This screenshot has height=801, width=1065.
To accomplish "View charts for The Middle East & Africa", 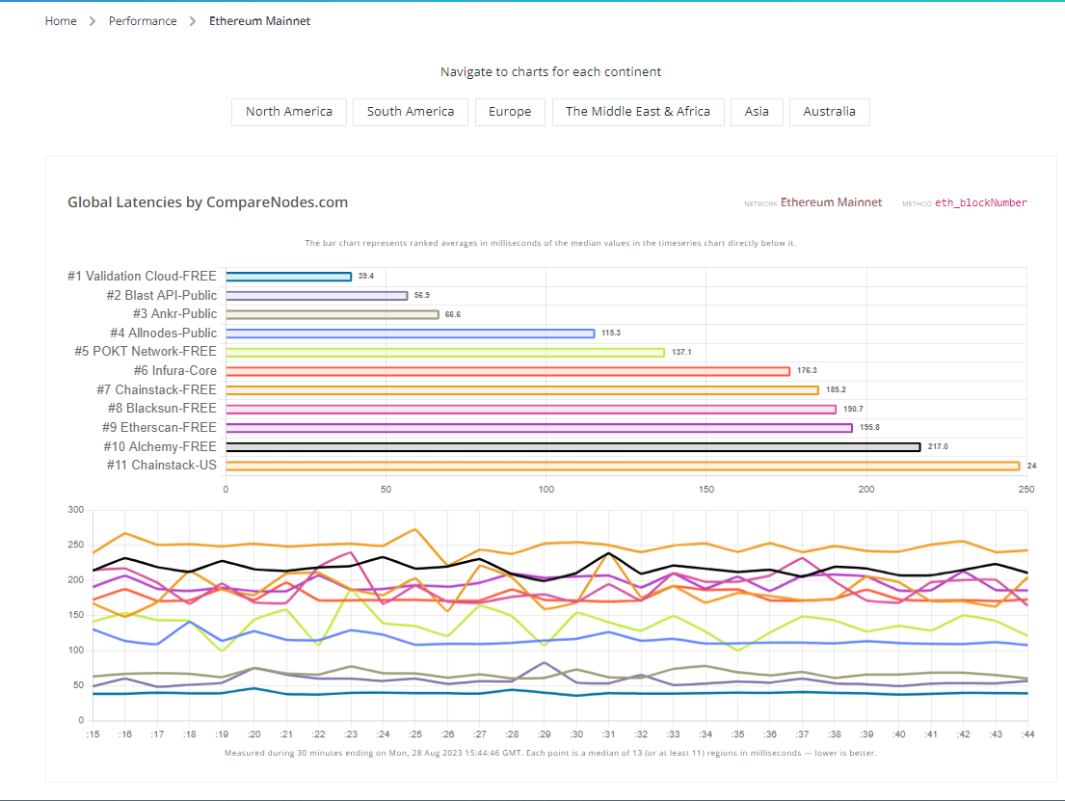I will click(x=638, y=112).
